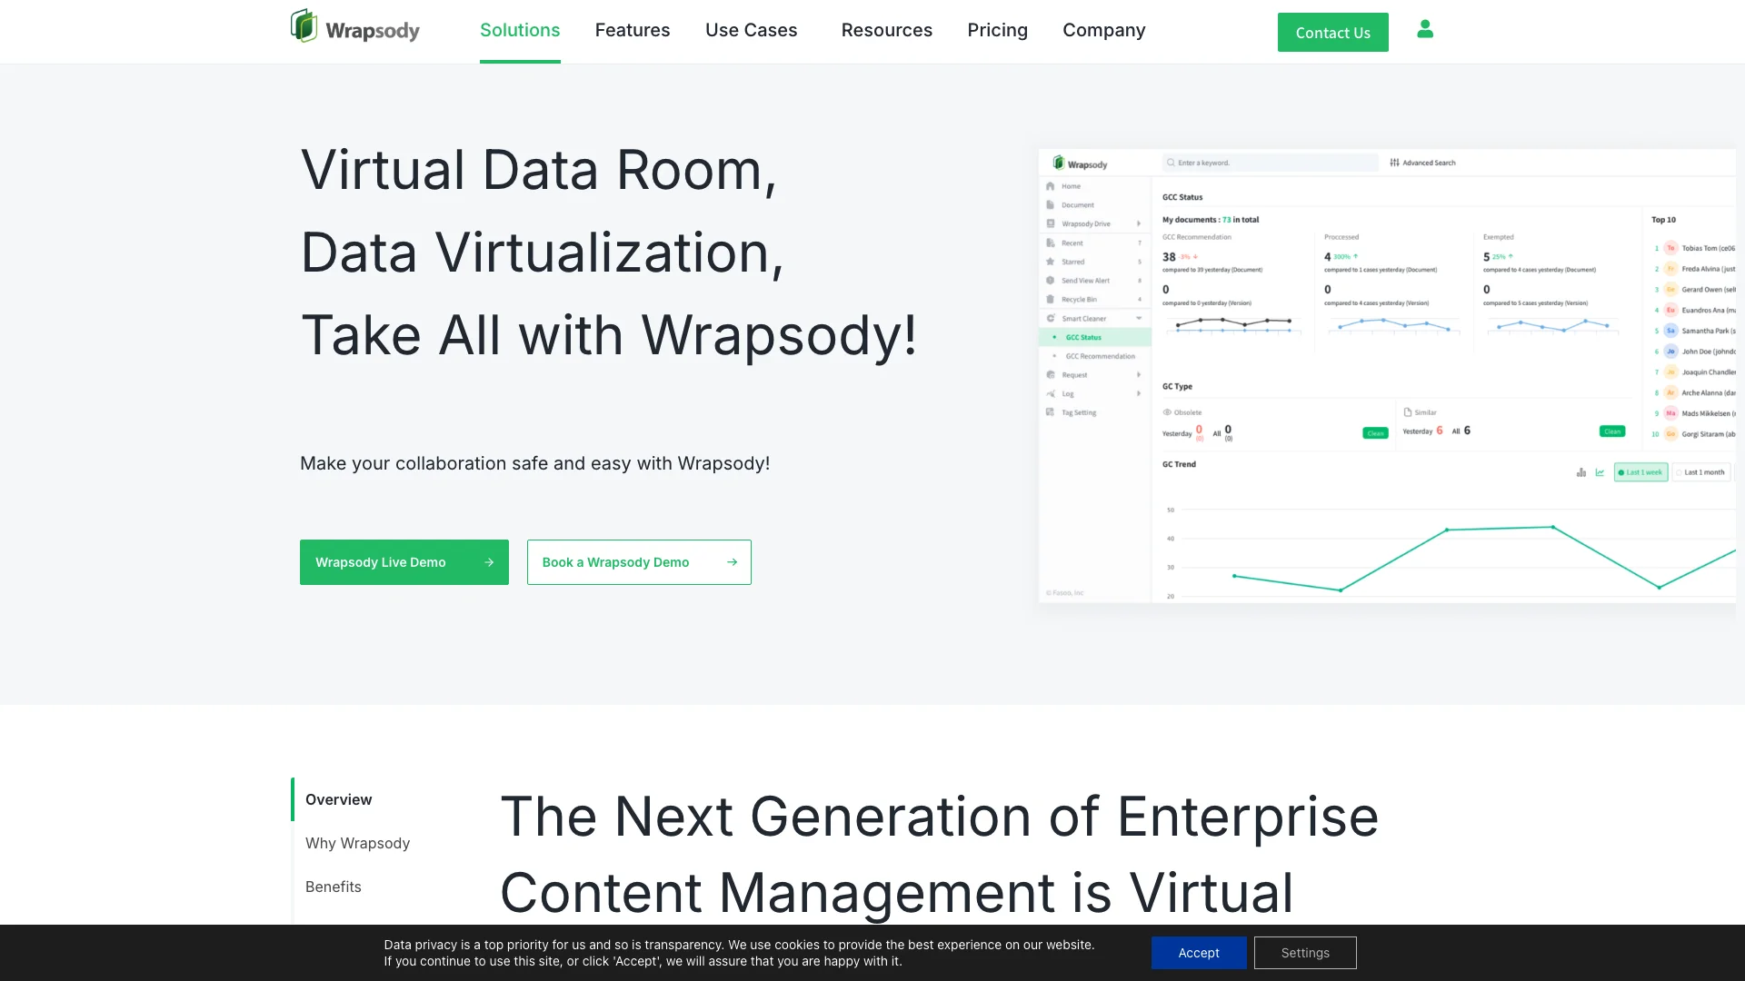Screen dimensions: 1745x981
Task: Click the Smart Cleaner icon
Action: pyautogui.click(x=1051, y=317)
